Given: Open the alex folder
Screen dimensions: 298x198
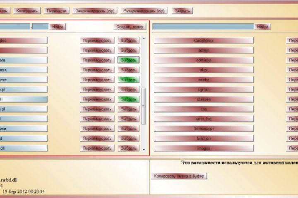Looking at the screenshot, I should [204, 70].
